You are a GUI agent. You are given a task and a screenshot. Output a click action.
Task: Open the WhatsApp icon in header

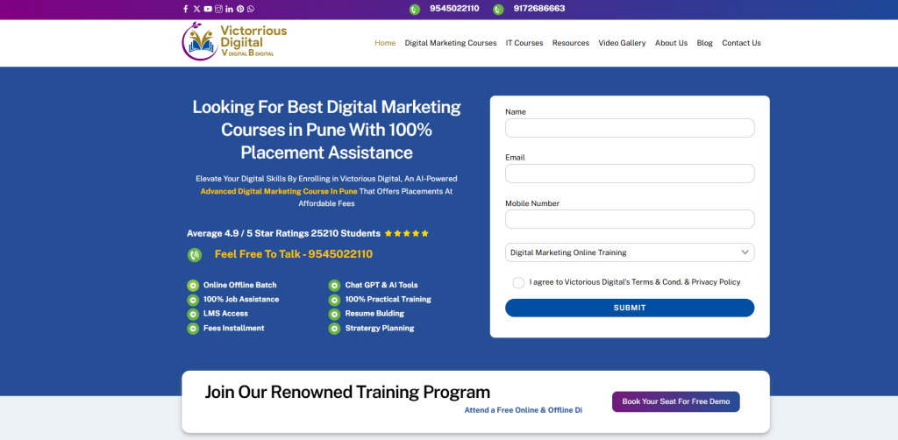(x=251, y=9)
